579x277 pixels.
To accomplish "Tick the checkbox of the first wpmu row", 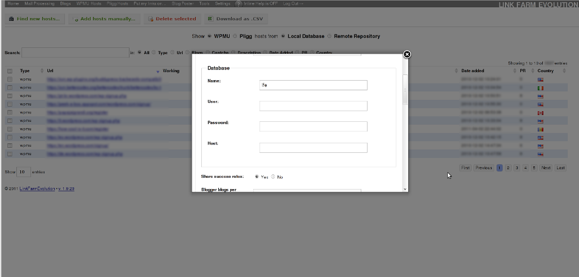I will 10,79.
